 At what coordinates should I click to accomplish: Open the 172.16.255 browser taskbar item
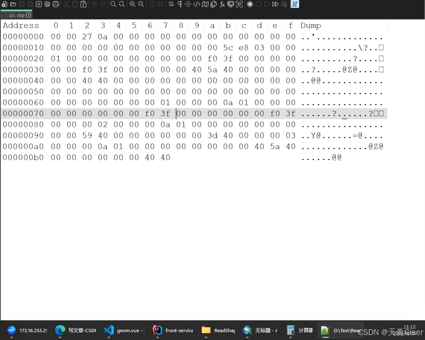(x=27, y=330)
